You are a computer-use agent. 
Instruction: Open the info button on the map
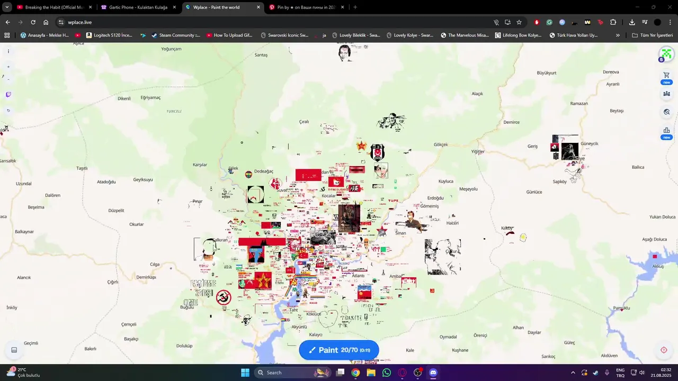pos(8,51)
